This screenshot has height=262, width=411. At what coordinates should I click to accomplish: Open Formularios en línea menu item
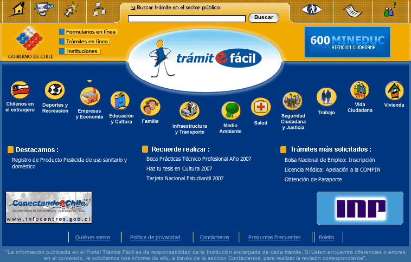point(88,32)
